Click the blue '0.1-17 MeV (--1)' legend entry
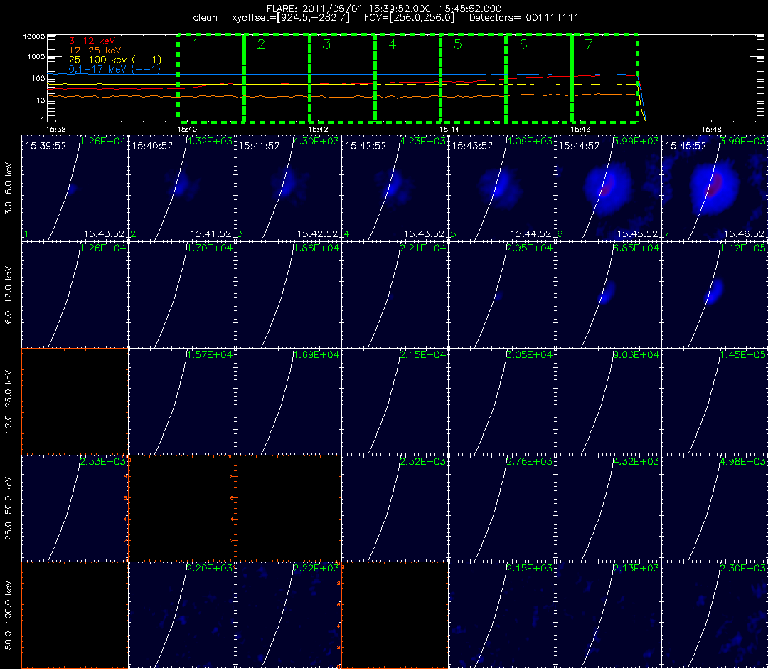Viewport: 768px width, 669px height. pyautogui.click(x=114, y=69)
